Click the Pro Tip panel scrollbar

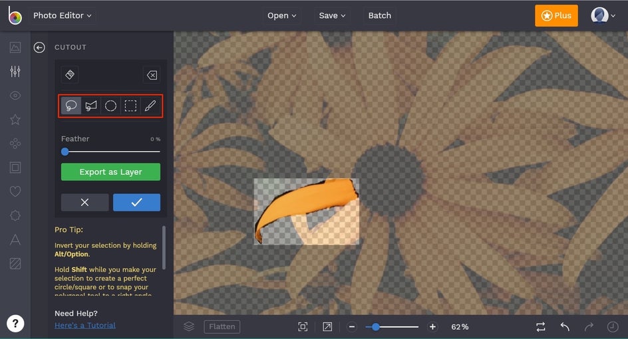tap(164, 247)
